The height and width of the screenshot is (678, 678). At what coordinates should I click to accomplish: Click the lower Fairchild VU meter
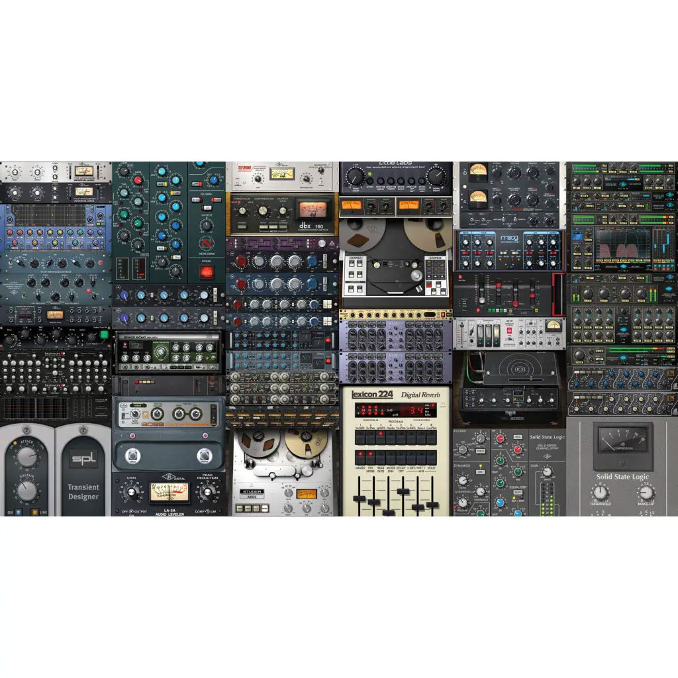pyautogui.click(x=479, y=199)
